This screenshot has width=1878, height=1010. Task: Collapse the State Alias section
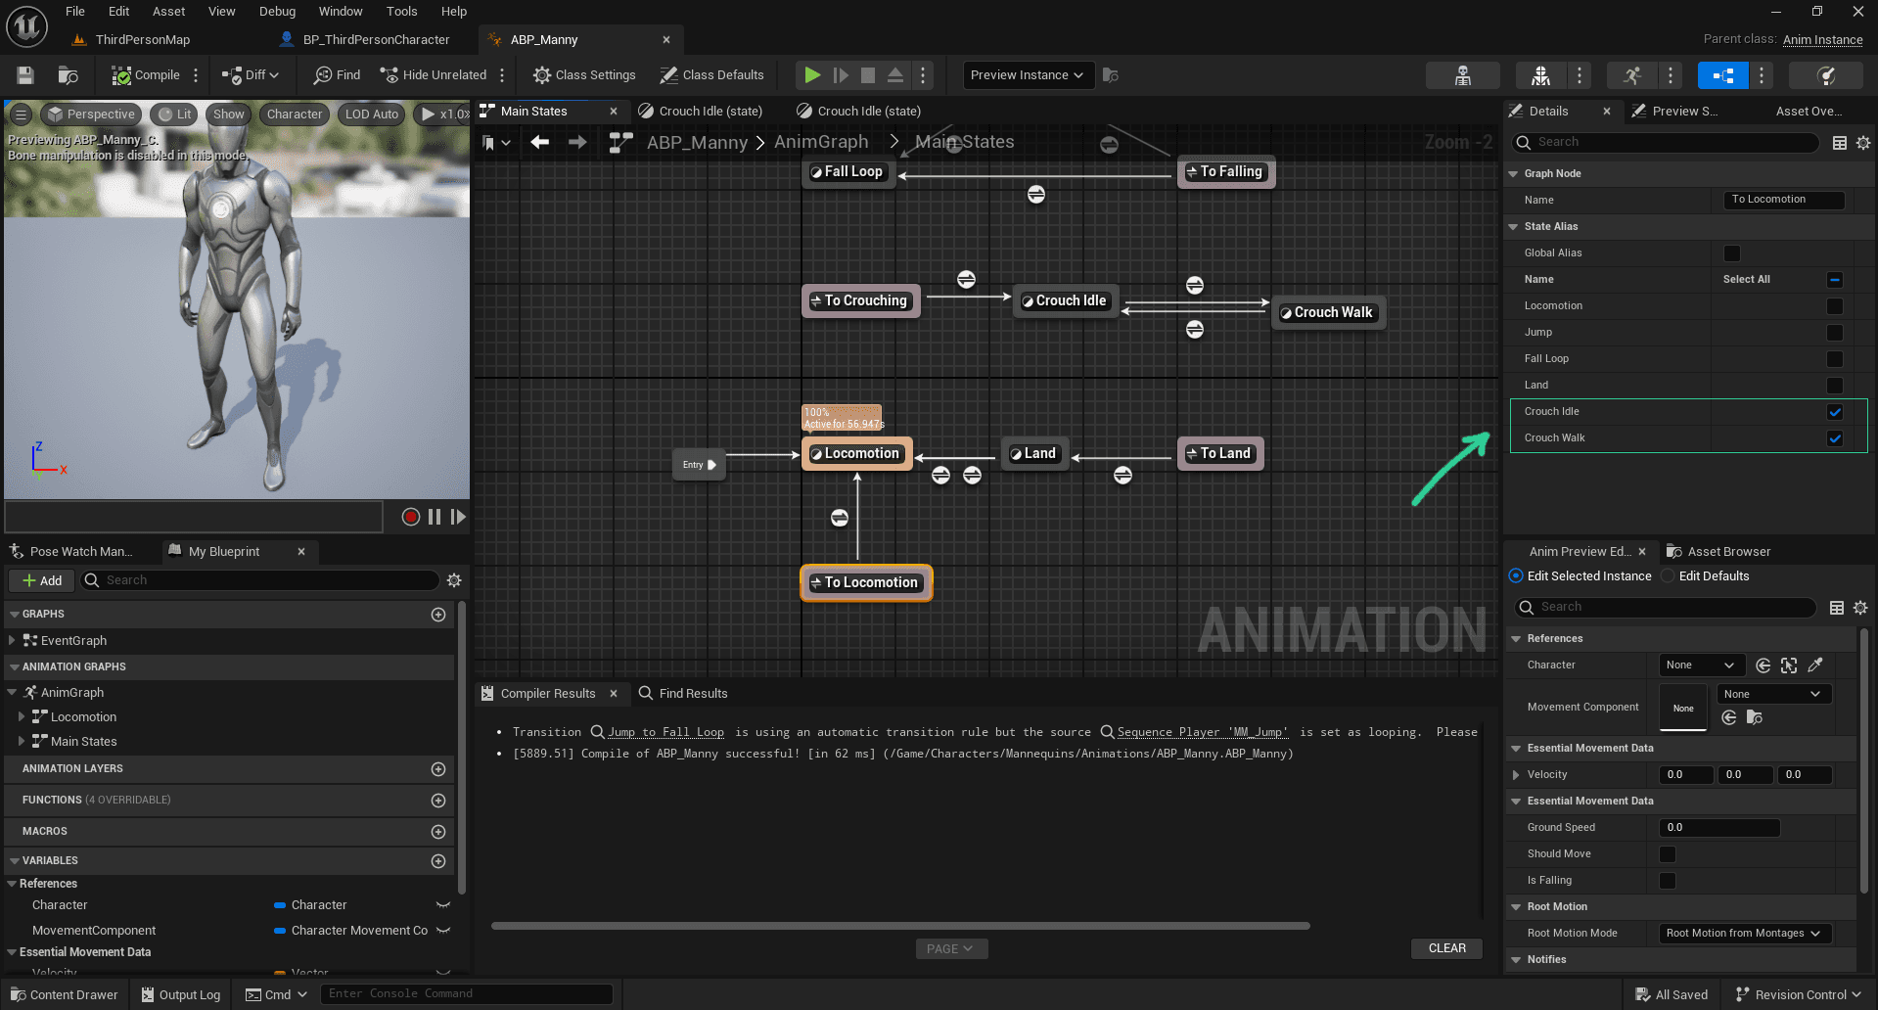[1514, 227]
